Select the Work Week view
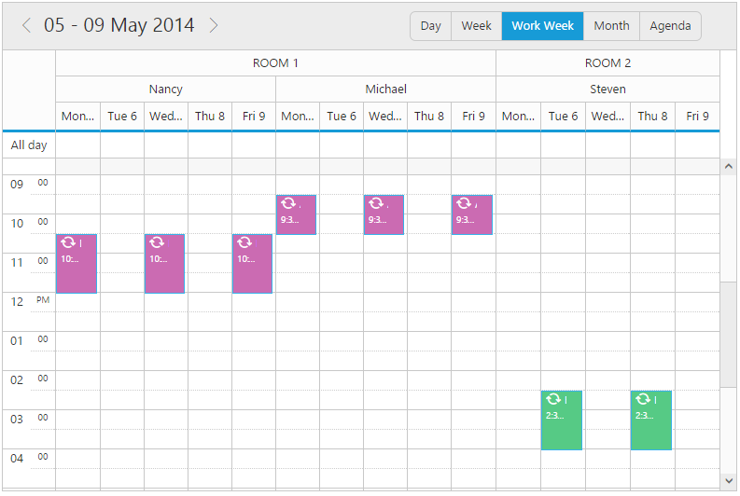Viewport: 740px width, 496px height. click(542, 26)
